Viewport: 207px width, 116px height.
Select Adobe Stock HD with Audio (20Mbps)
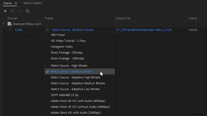80,113
